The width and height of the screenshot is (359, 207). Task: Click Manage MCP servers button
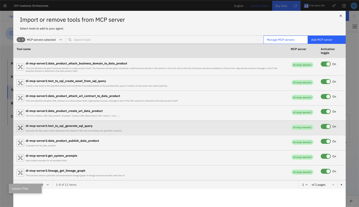285,40
